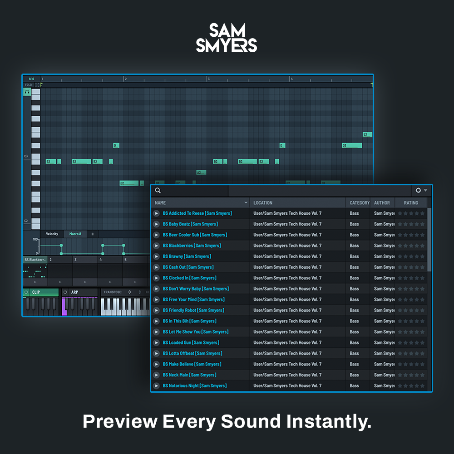Preview BS Baby Beatz with its play icon

click(156, 224)
